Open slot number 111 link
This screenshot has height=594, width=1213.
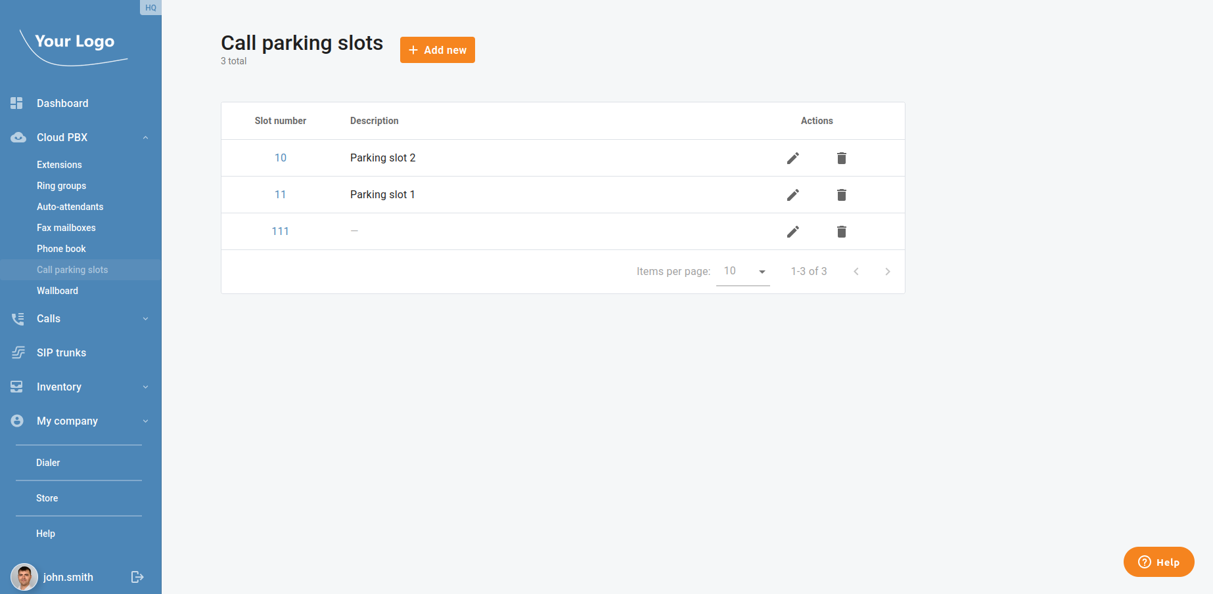coord(280,232)
